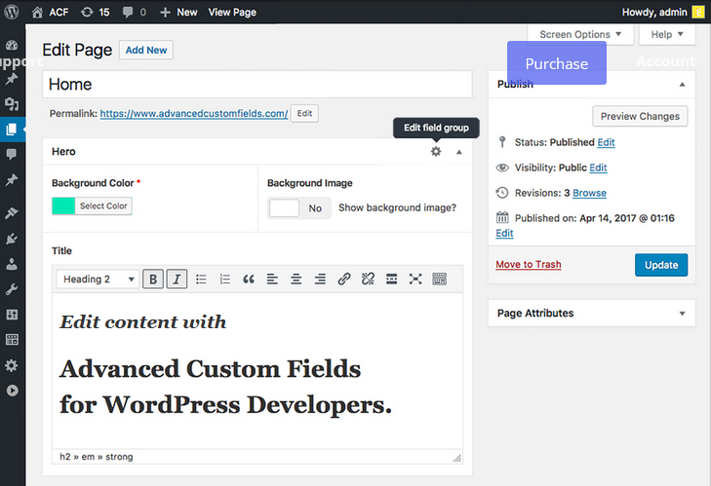
Task: Click Preview Changes button
Action: tap(640, 117)
